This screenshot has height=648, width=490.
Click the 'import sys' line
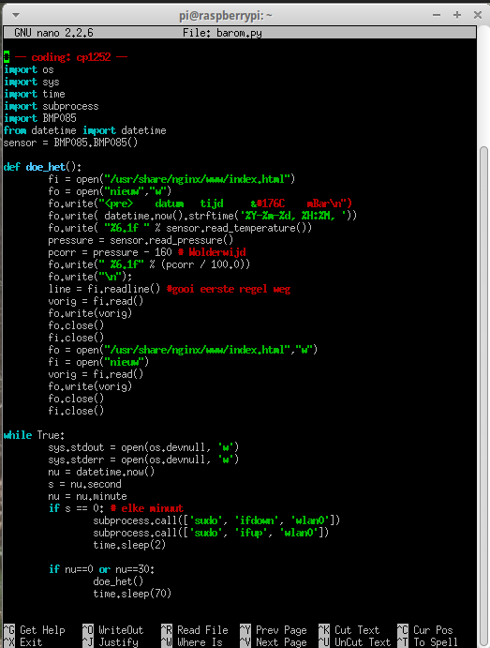[x=31, y=82]
